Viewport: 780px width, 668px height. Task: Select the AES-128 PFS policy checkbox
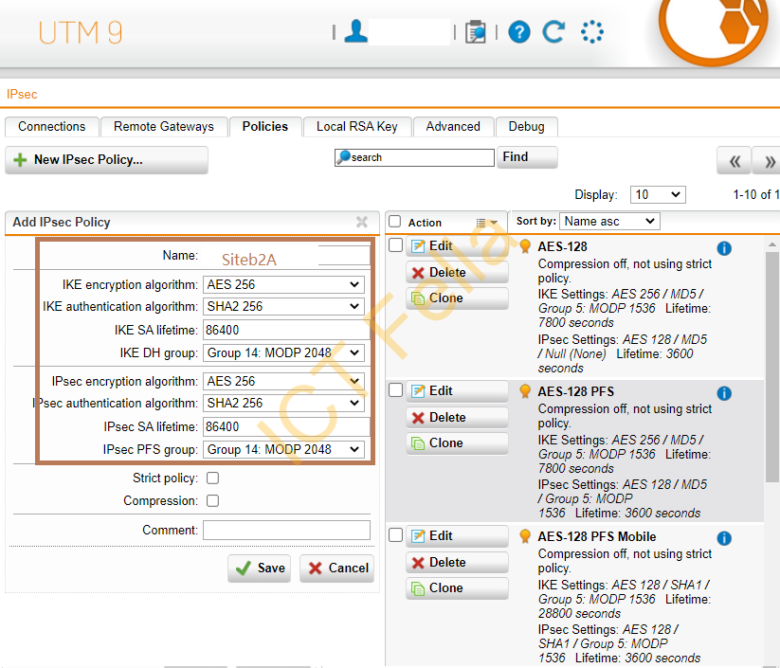395,390
